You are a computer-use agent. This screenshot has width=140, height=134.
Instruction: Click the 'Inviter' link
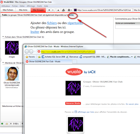coord(35,32)
